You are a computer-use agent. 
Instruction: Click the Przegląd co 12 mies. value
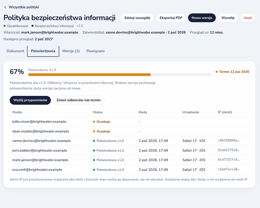(217, 32)
